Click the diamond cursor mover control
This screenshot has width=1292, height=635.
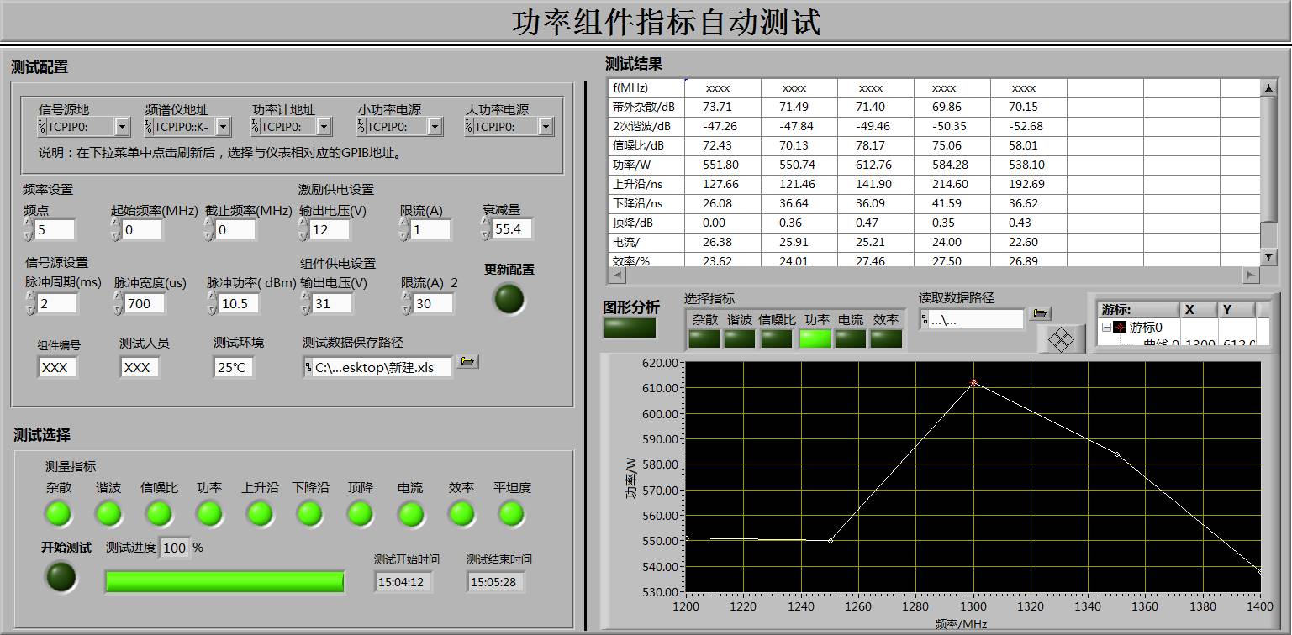pos(1062,340)
